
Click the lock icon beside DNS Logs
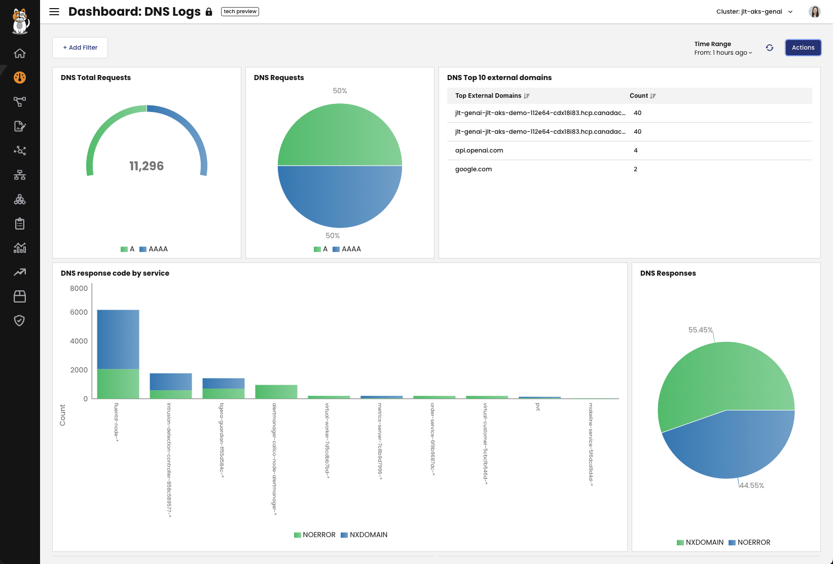[x=209, y=12]
